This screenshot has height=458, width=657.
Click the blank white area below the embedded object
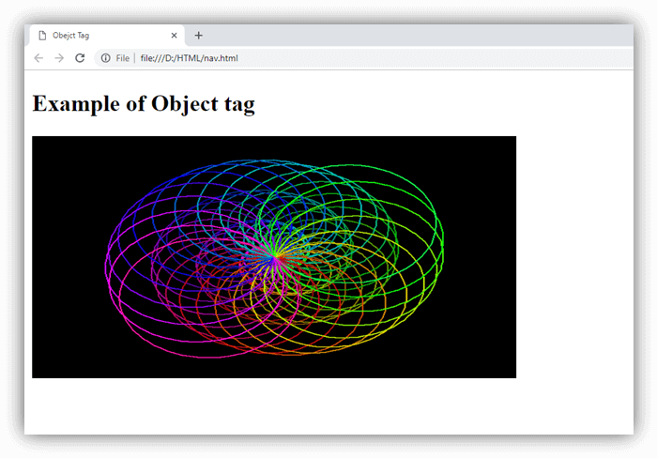pos(274,405)
